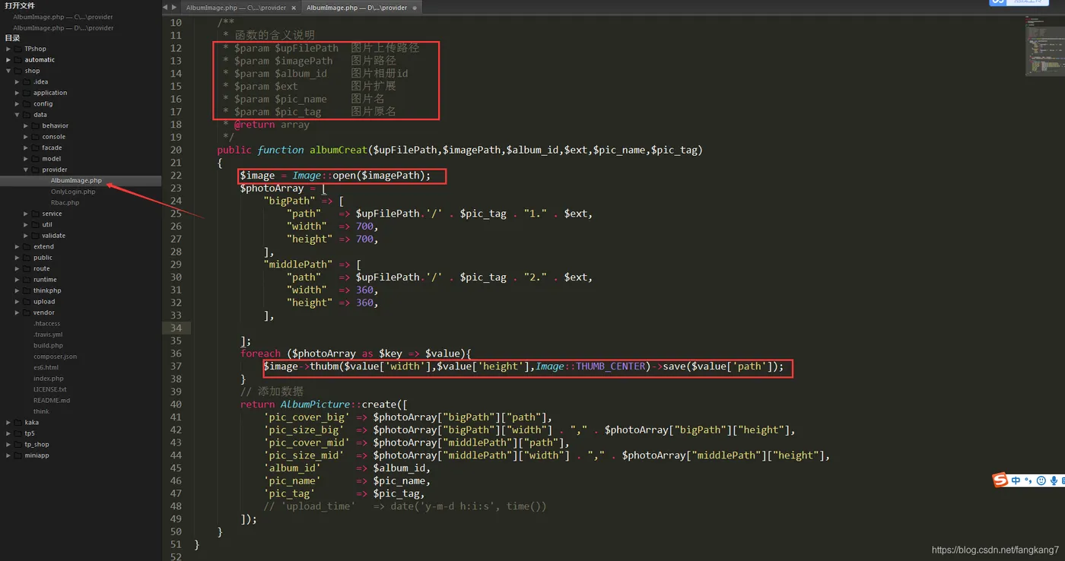Open Rbac.php in the file tree

tap(65, 203)
